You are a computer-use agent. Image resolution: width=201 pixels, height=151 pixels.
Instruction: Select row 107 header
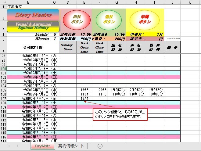3,99
